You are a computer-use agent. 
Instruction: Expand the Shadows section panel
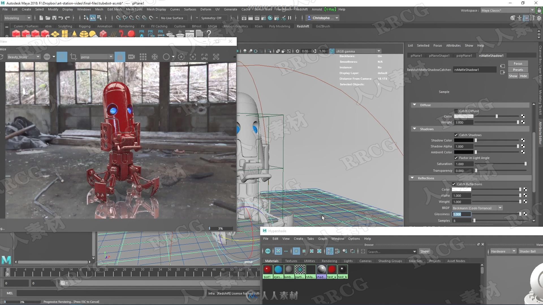415,129
